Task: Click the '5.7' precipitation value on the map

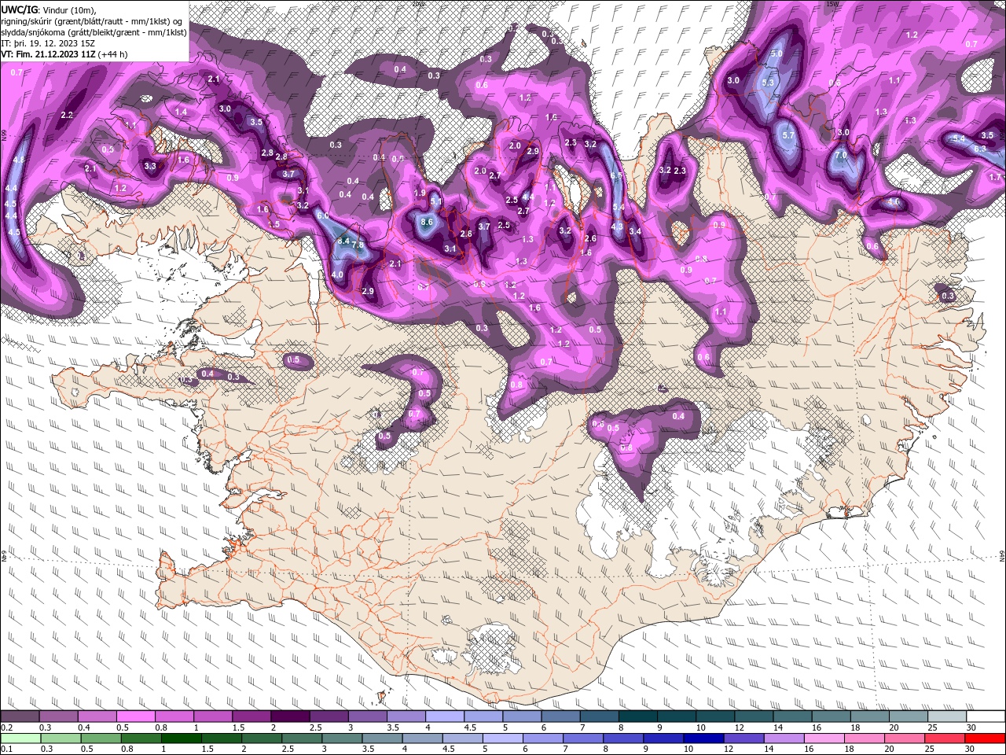Action: click(789, 135)
